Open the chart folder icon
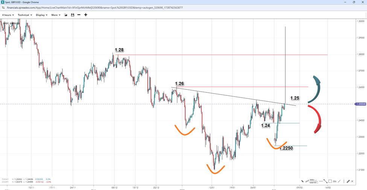 coord(66,15)
